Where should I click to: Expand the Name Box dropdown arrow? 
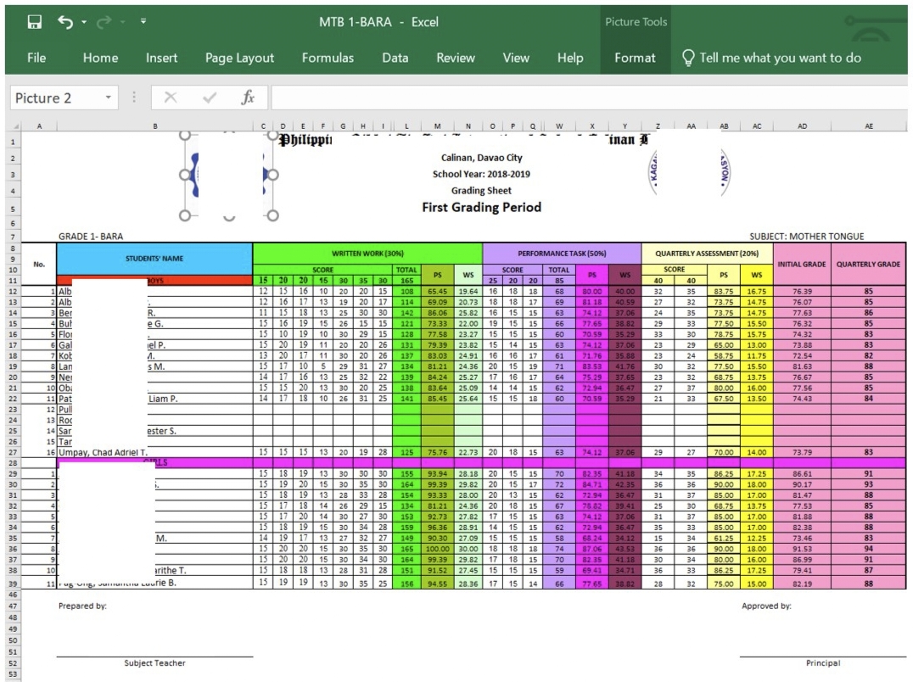(109, 98)
